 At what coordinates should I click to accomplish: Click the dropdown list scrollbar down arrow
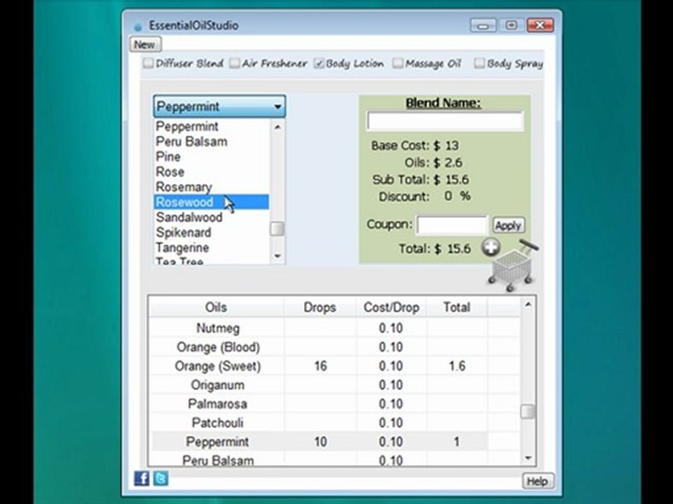pos(278,256)
